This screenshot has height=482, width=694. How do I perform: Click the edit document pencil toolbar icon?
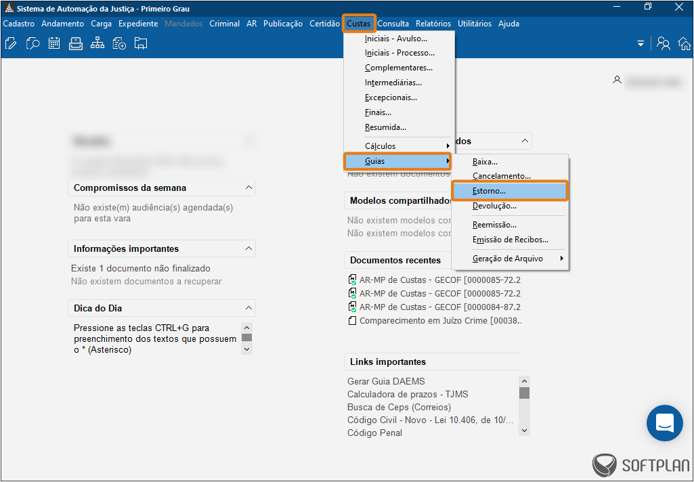(x=11, y=43)
